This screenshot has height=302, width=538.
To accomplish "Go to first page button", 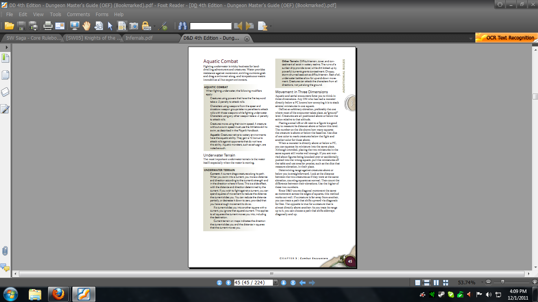I will (219, 282).
